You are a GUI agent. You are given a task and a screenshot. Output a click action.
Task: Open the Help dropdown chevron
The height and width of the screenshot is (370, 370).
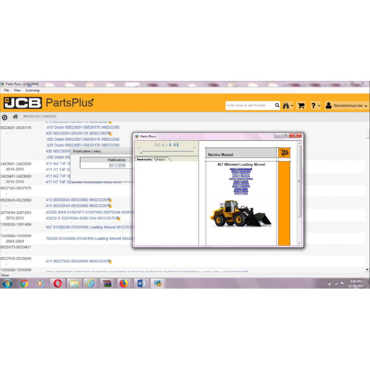pyautogui.click(x=318, y=105)
